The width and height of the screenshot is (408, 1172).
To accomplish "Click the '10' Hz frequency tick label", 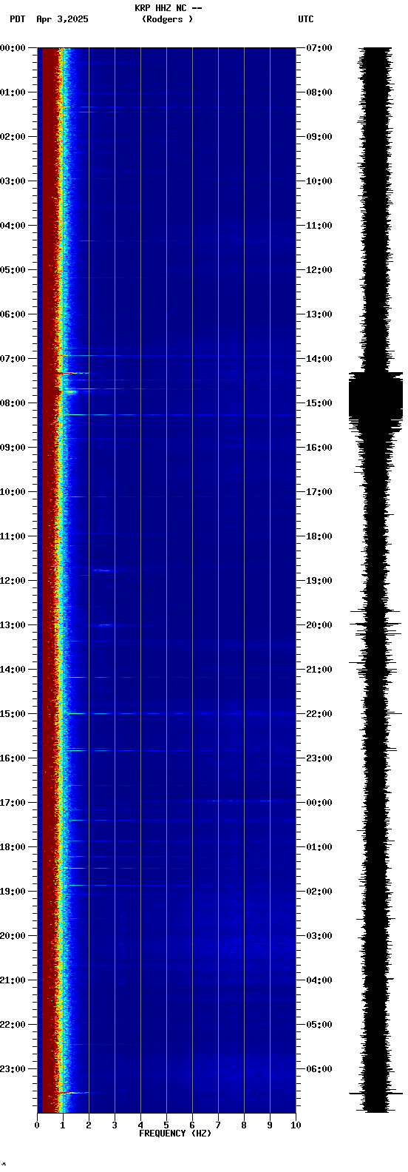I will click(296, 1125).
